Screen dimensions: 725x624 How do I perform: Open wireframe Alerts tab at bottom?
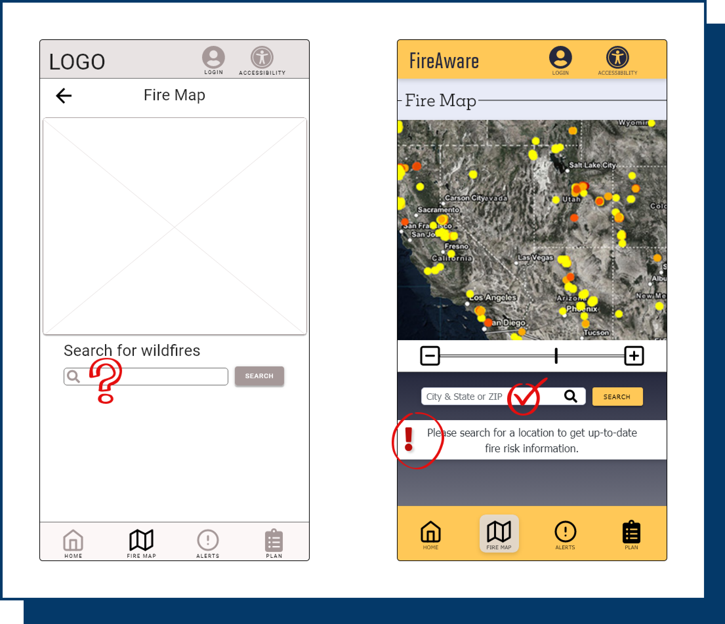(x=208, y=542)
